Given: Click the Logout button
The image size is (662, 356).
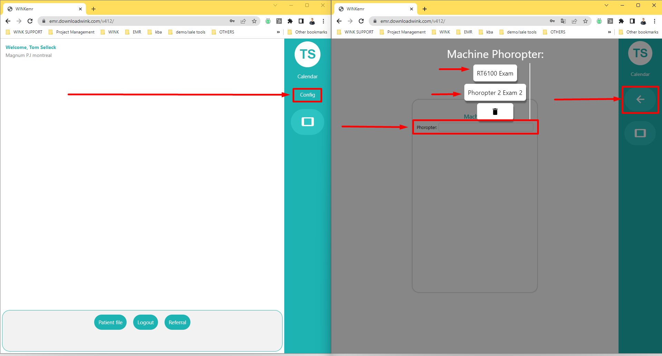Looking at the screenshot, I should tap(146, 322).
